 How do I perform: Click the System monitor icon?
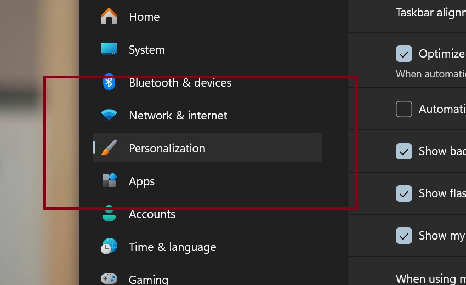(109, 49)
